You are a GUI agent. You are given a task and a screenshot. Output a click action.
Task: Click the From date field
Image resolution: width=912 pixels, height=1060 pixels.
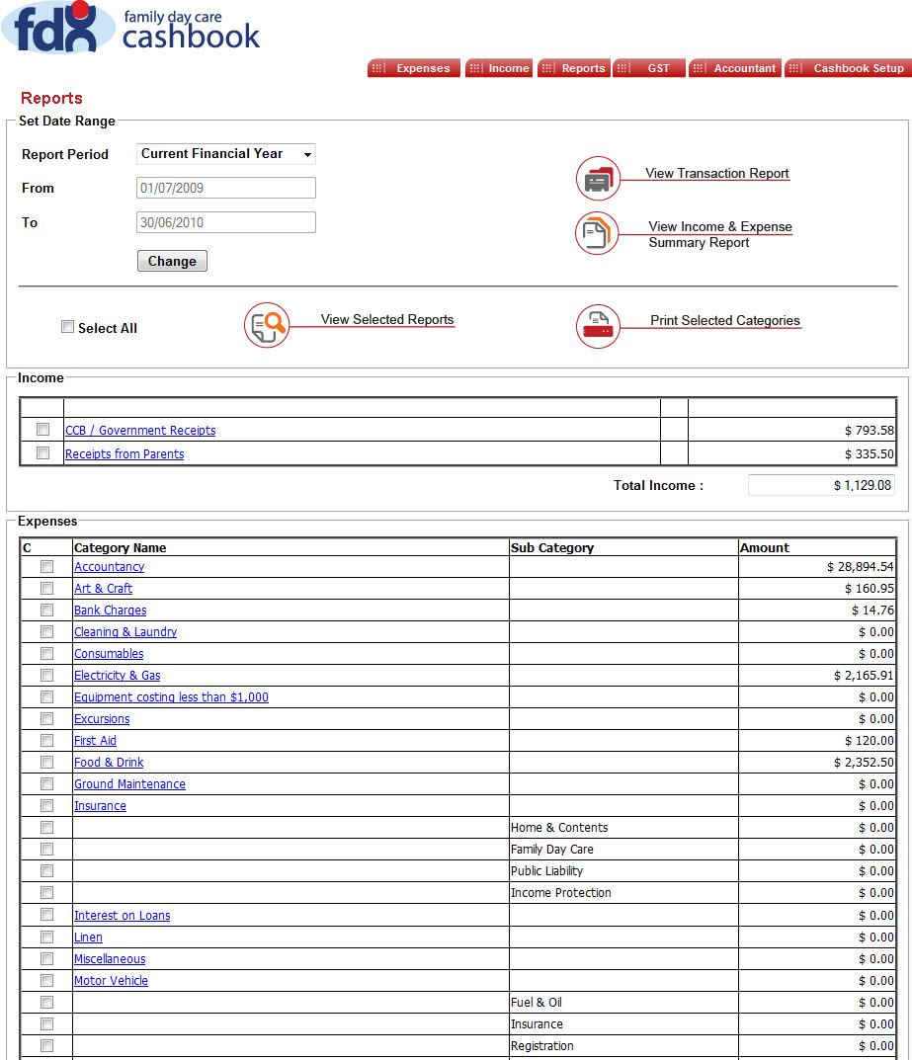point(226,188)
